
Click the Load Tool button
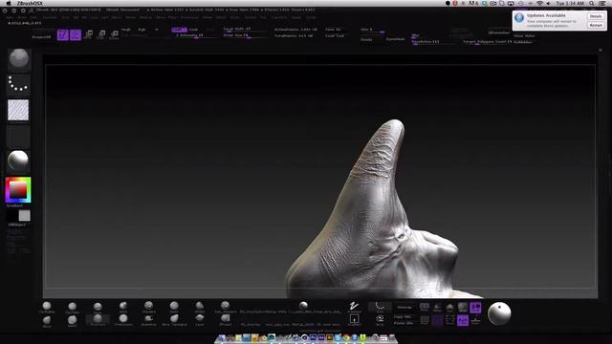335,35
